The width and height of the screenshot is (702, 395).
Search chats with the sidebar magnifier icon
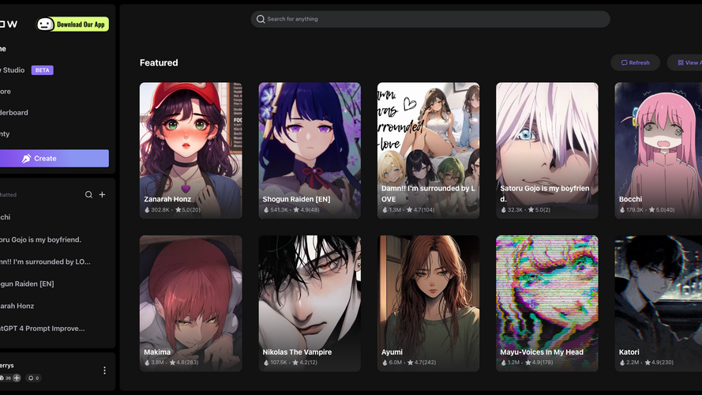point(88,194)
